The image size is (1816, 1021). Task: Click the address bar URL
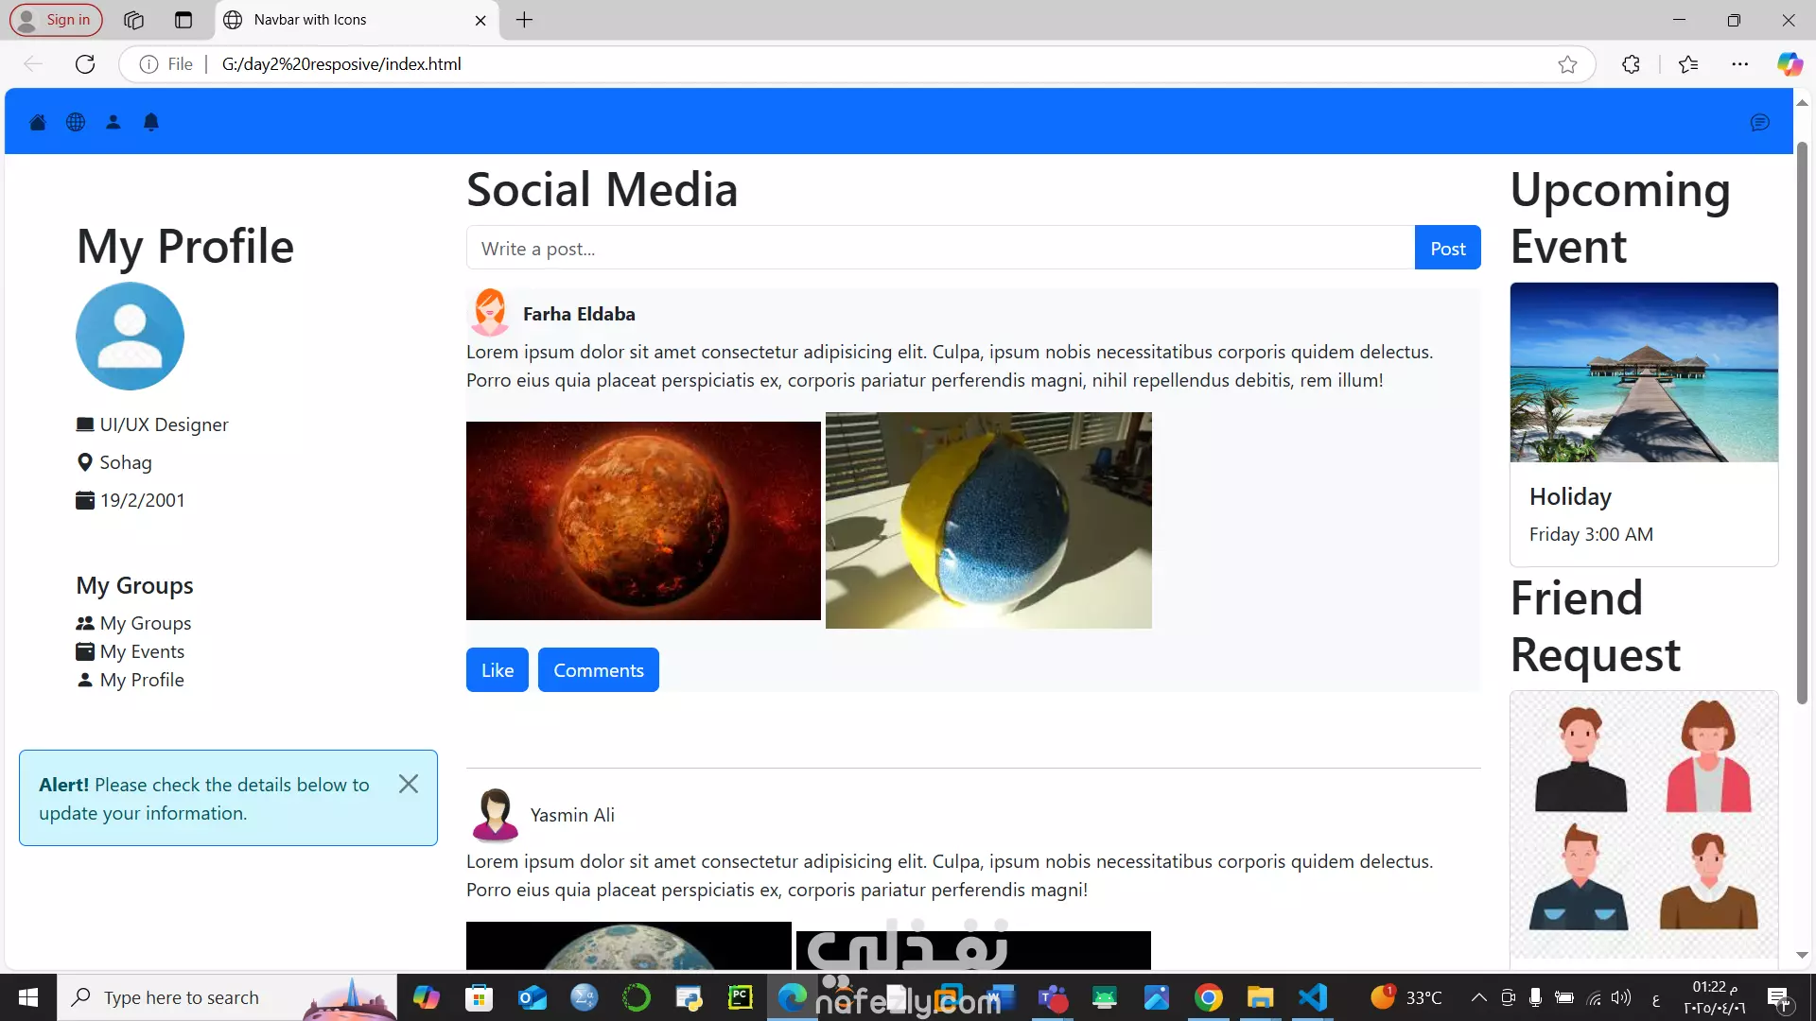pyautogui.click(x=341, y=64)
